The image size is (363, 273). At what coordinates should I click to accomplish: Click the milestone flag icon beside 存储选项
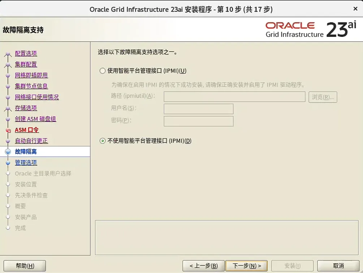[x=8, y=108]
